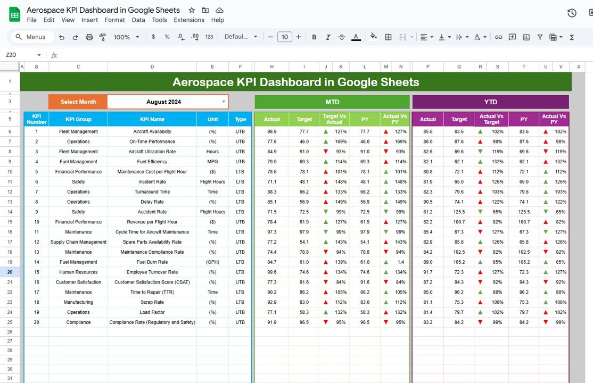
Task: Activate the Paint format roller
Action: (x=103, y=37)
